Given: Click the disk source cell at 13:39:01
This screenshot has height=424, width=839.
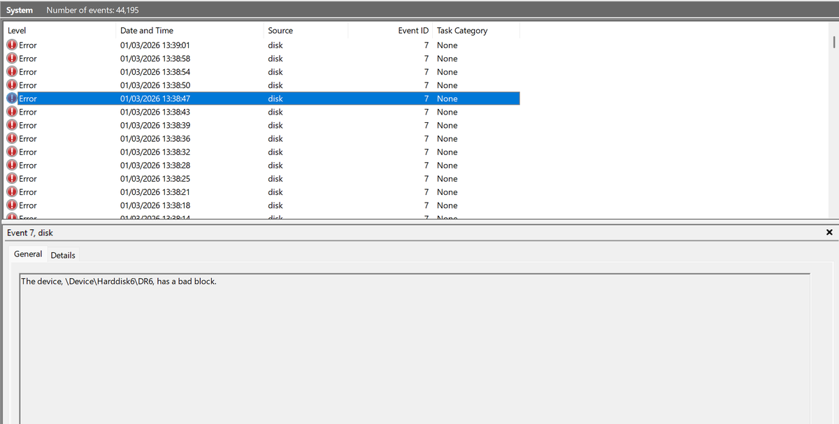Looking at the screenshot, I should pyautogui.click(x=275, y=45).
